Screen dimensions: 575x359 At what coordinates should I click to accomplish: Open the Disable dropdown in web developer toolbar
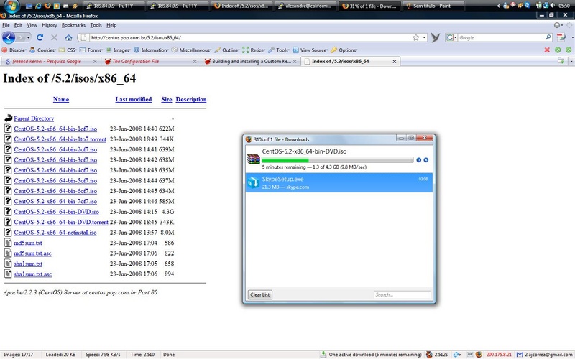pos(14,50)
